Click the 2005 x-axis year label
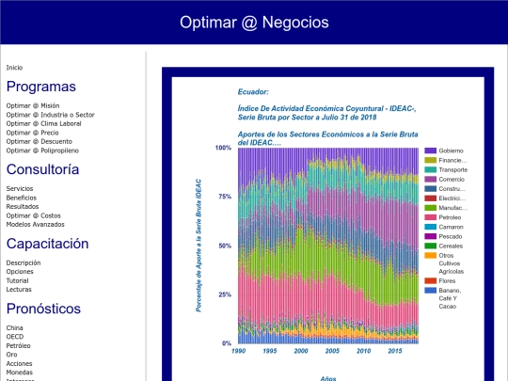The width and height of the screenshot is (508, 381). click(332, 351)
